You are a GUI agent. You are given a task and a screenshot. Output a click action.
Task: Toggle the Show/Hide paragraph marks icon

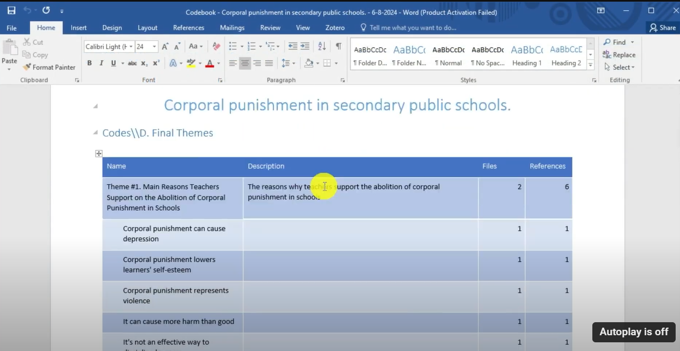(339, 46)
